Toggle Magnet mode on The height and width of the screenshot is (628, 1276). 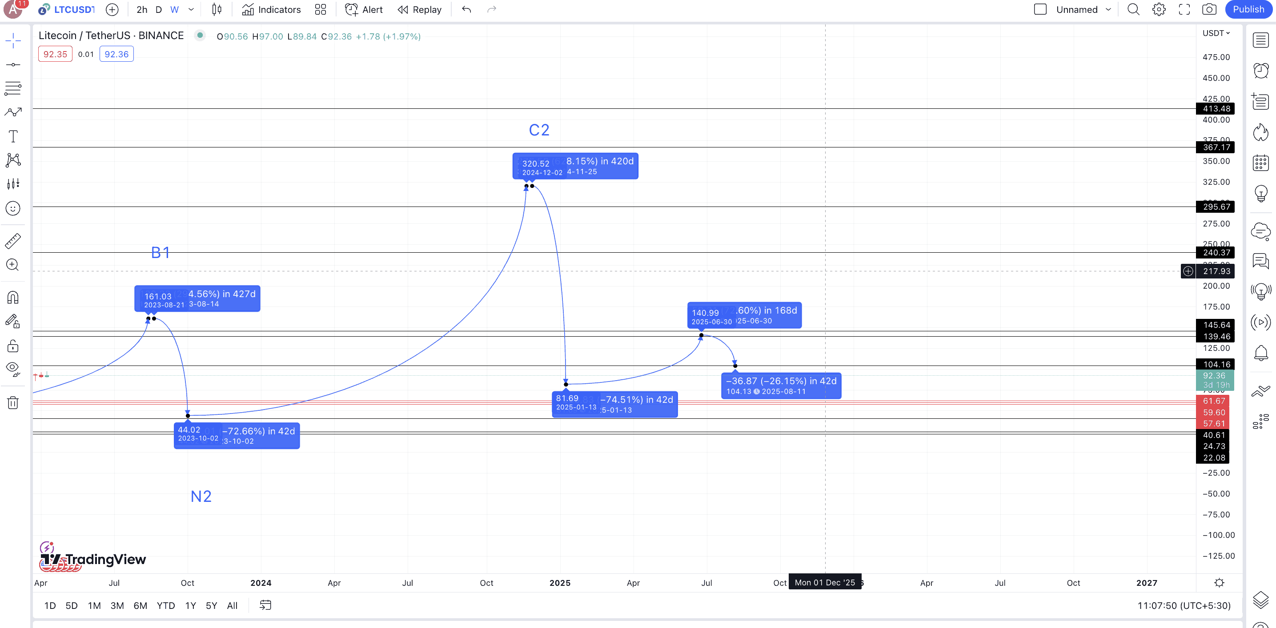click(x=13, y=297)
